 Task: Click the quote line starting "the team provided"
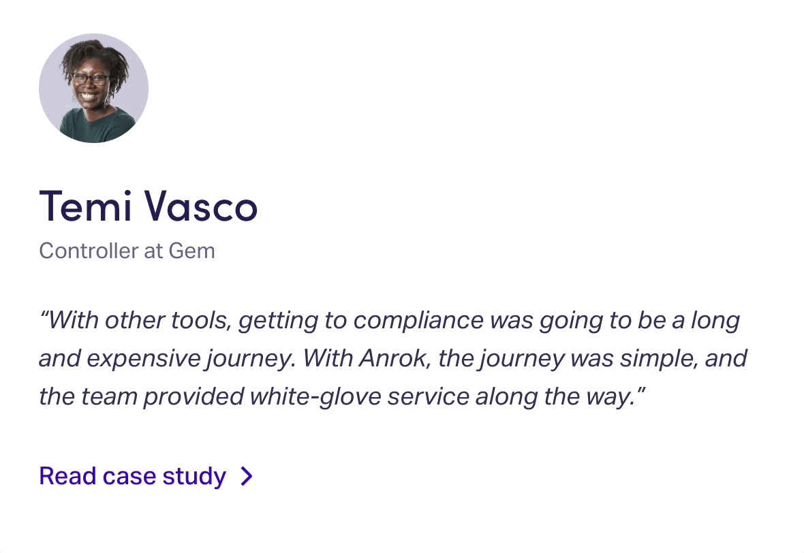[341, 396]
